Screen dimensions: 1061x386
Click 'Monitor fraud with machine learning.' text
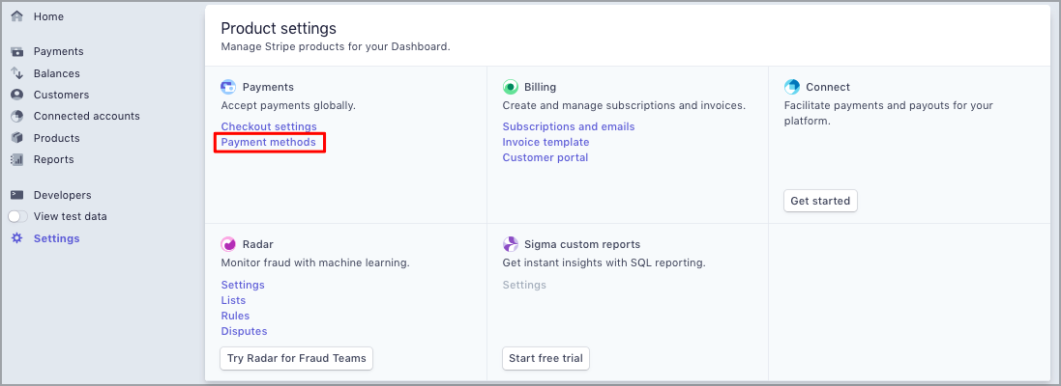tap(315, 262)
